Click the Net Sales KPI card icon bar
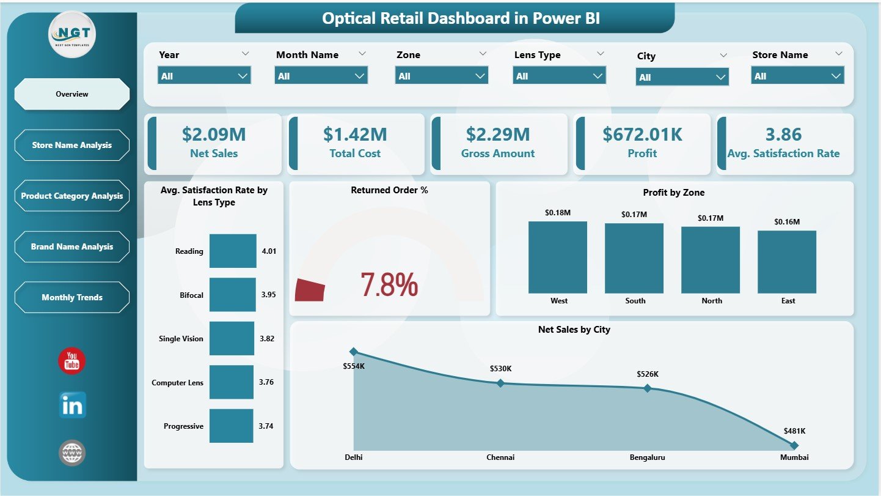This screenshot has height=496, width=881. (x=151, y=144)
